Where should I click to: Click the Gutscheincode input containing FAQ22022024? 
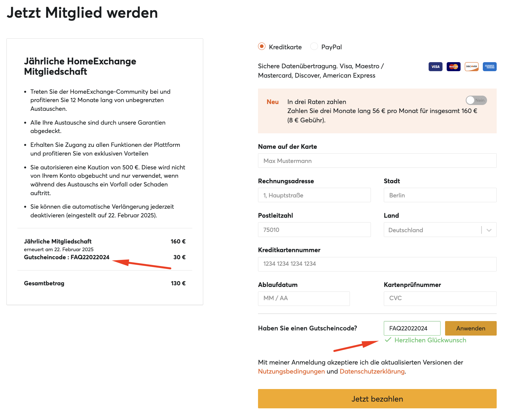point(412,328)
